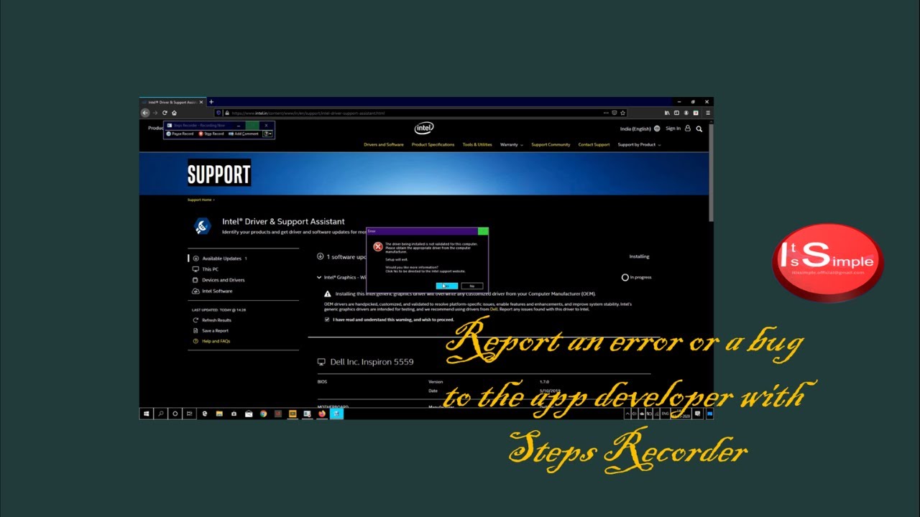
Task: Expand the Warranty dropdown
Action: click(x=511, y=144)
